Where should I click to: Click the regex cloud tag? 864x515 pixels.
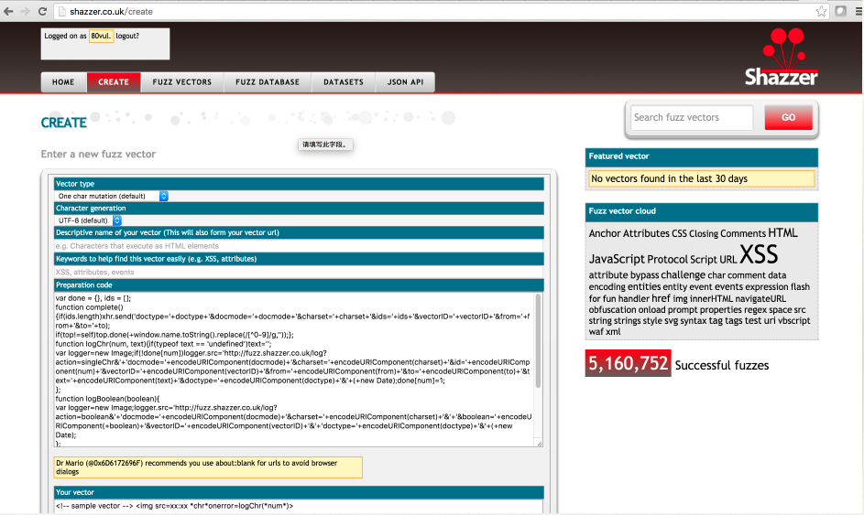756,310
